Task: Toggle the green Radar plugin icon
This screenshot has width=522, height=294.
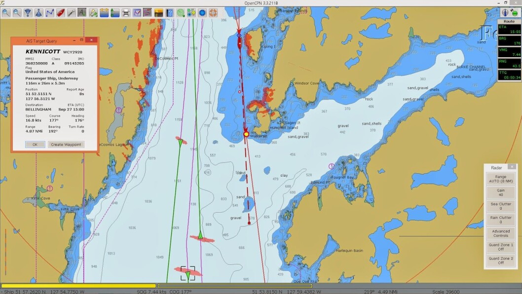Action: [x=181, y=13]
